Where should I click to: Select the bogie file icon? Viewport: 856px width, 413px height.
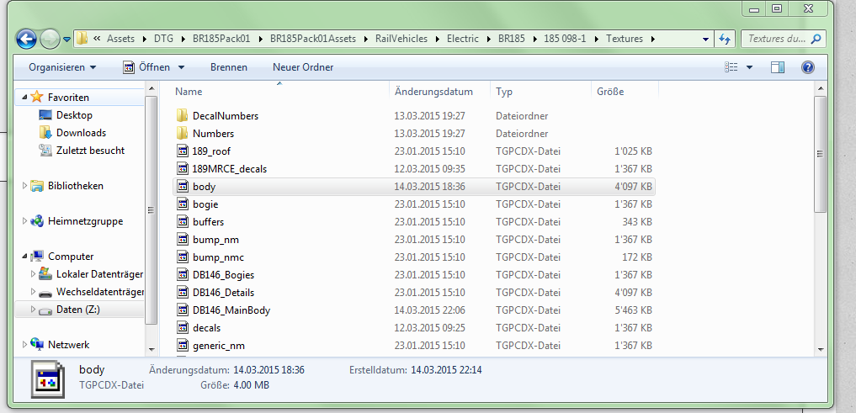(x=183, y=204)
